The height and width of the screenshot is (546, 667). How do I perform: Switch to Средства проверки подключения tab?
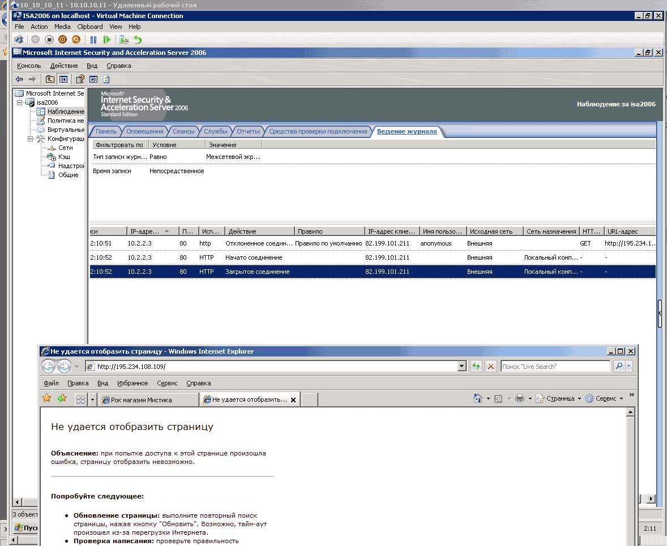(x=318, y=131)
